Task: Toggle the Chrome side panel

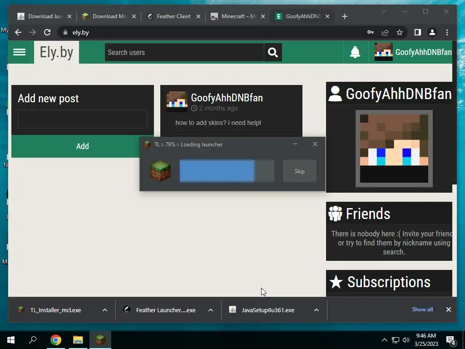Action: (x=418, y=32)
